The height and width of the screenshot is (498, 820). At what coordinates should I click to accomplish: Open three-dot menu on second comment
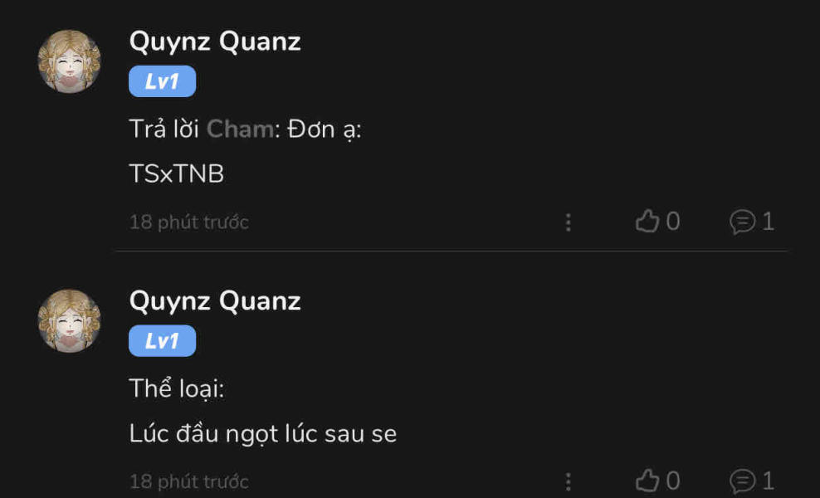(x=568, y=481)
